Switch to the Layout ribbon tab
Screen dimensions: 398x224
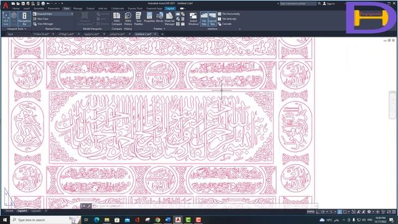click(170, 8)
